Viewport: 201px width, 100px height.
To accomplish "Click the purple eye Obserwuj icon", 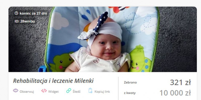I will click(x=16, y=90).
